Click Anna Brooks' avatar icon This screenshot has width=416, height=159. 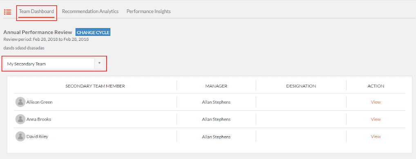(20, 119)
